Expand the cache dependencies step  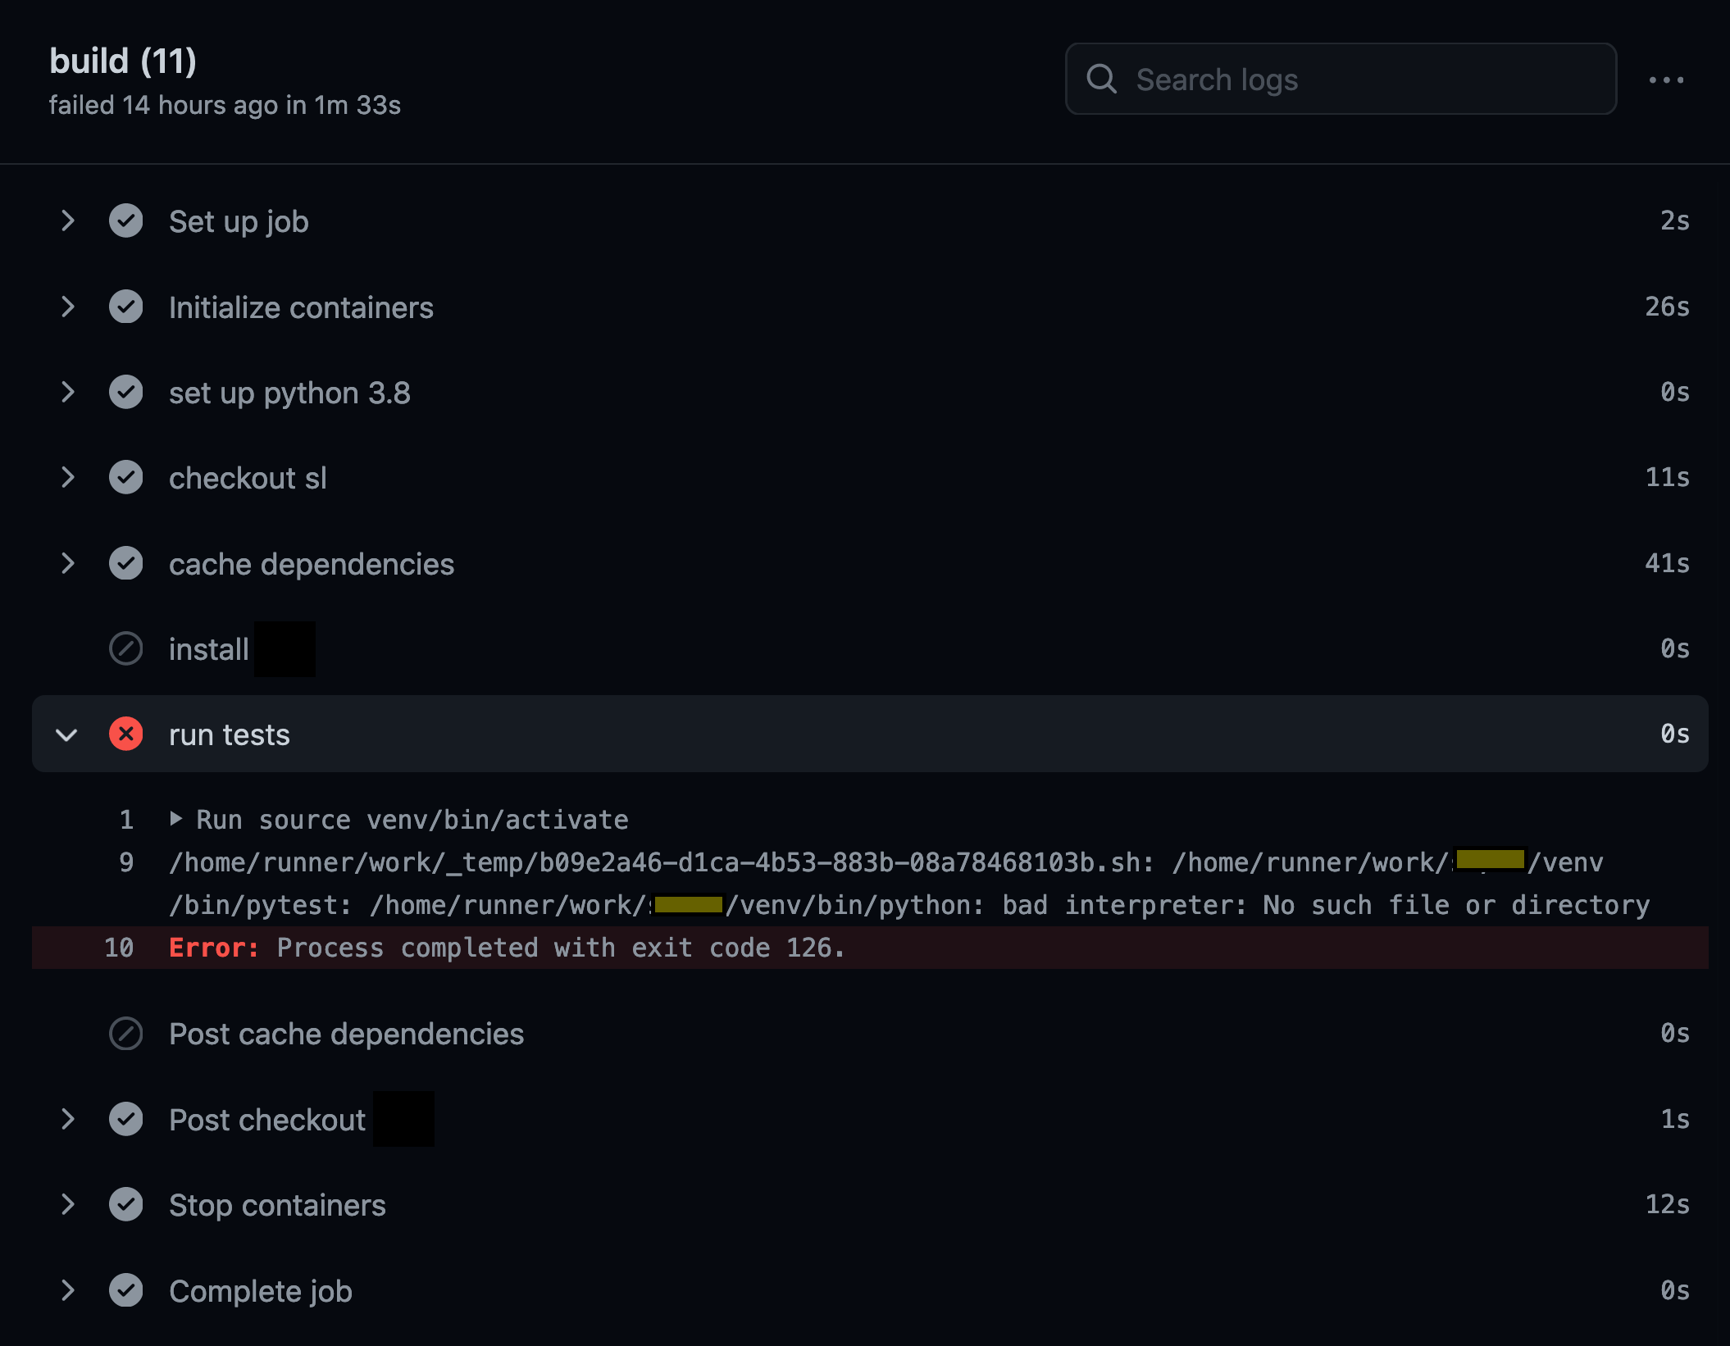[x=67, y=563]
